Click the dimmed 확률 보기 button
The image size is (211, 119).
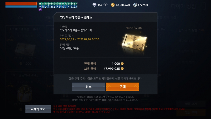point(191,104)
